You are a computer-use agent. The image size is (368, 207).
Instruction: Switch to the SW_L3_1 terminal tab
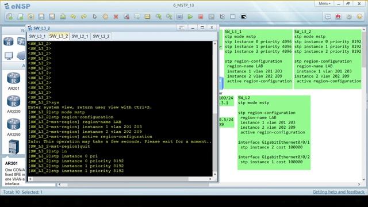[x=37, y=36]
